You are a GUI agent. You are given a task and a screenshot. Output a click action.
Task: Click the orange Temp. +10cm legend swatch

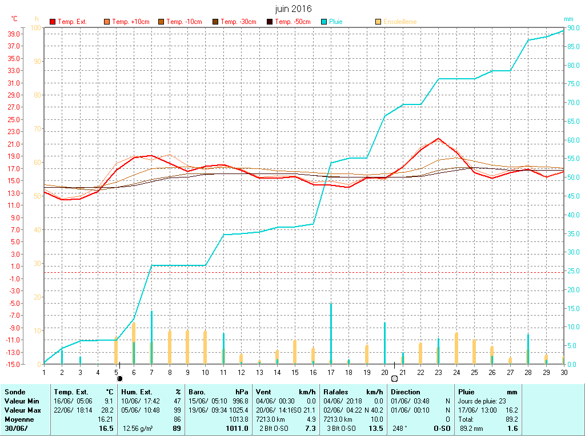tap(107, 22)
